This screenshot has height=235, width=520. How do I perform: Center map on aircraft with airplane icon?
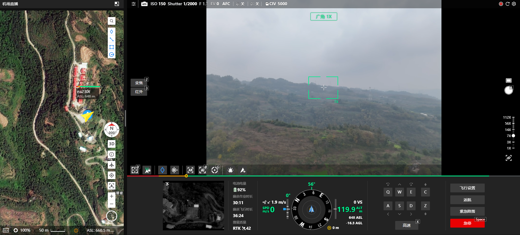click(x=111, y=165)
